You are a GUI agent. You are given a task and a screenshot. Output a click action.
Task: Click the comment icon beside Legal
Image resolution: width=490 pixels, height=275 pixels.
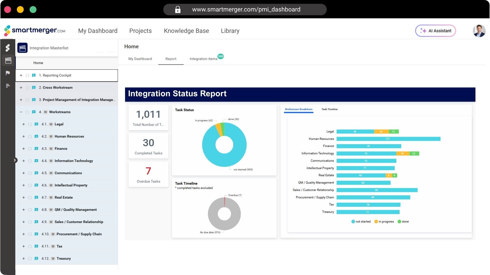(x=36, y=124)
